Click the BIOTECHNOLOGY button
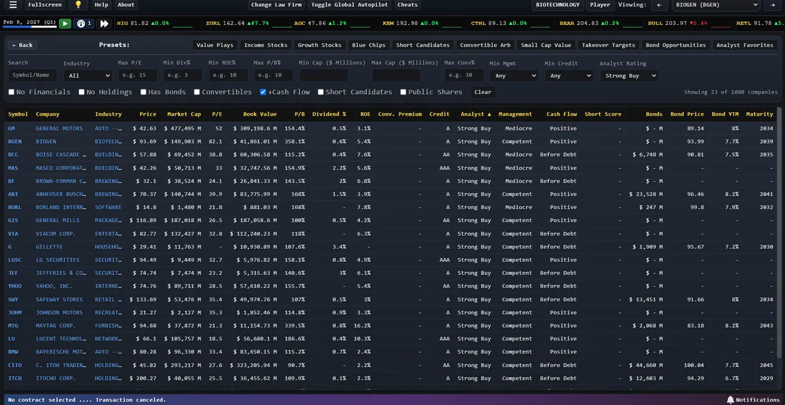Viewport: 785px width, 405px height. 557,5
